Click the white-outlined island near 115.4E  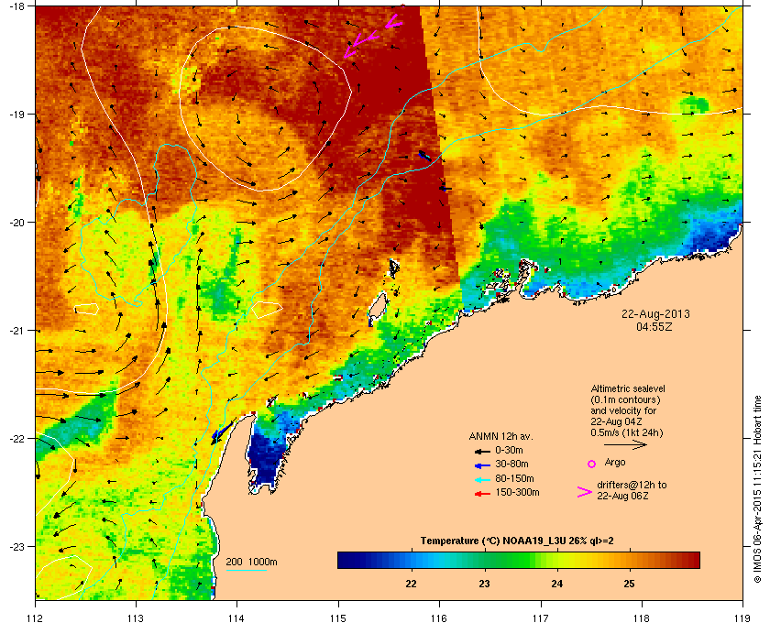coord(377,308)
